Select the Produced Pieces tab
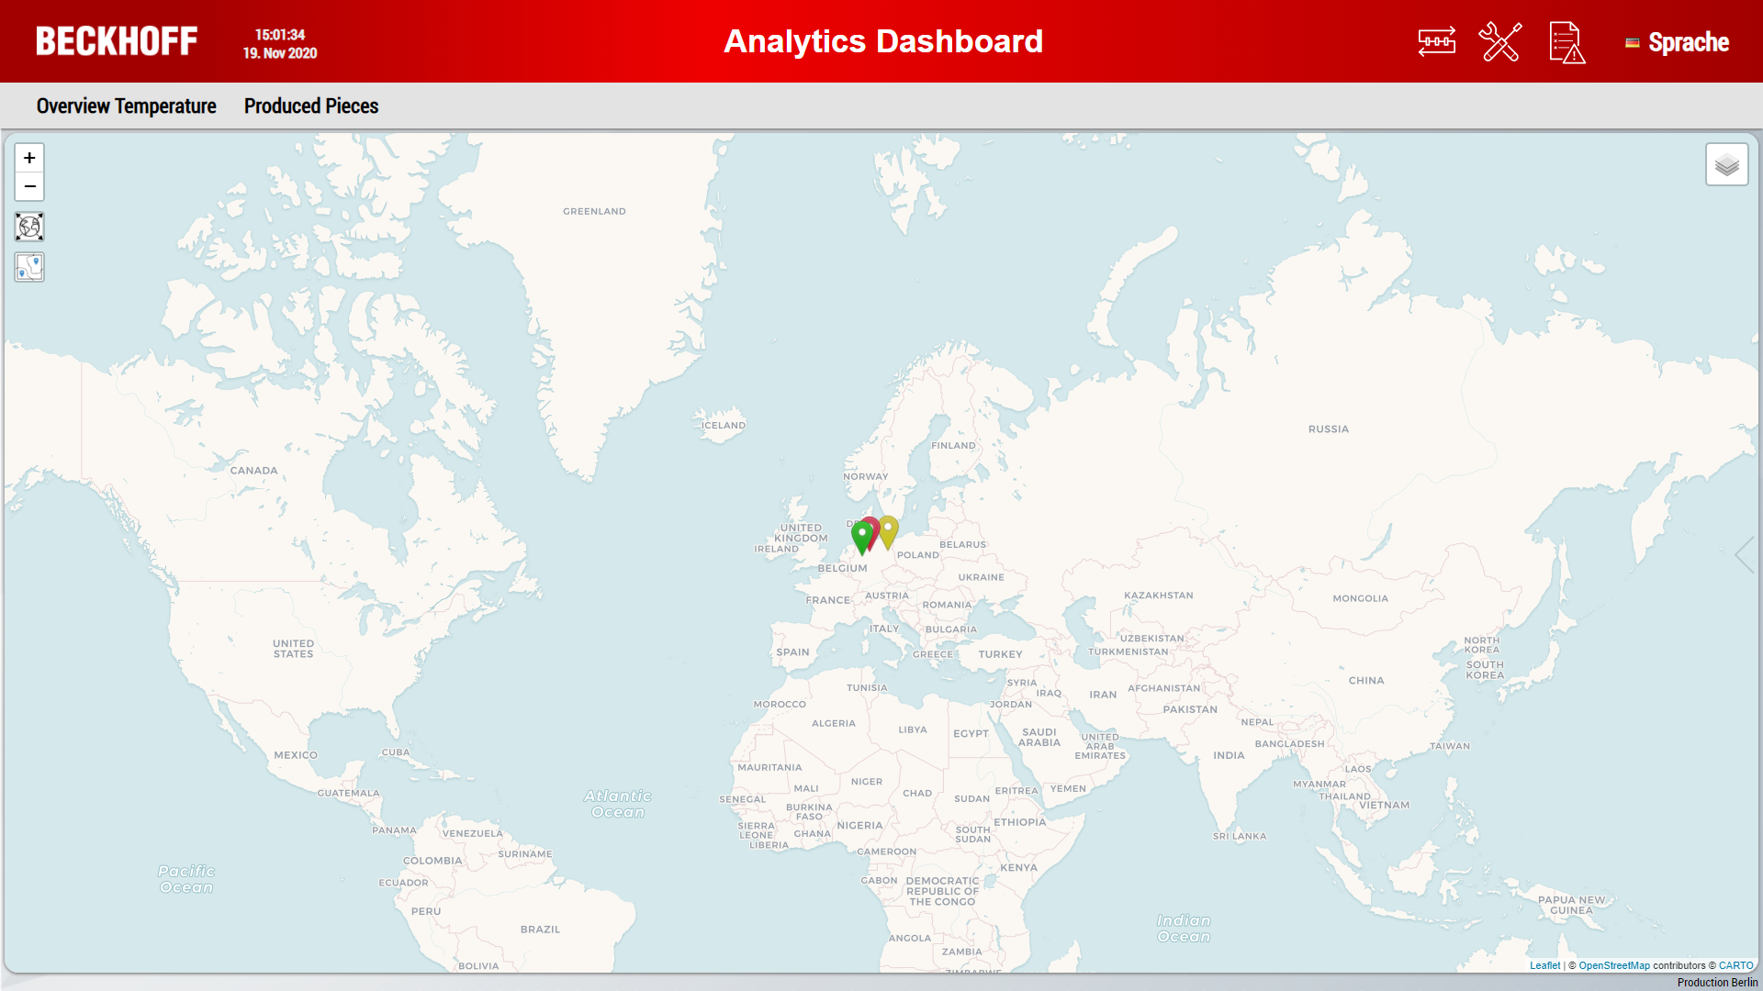The width and height of the screenshot is (1763, 991). point(310,106)
